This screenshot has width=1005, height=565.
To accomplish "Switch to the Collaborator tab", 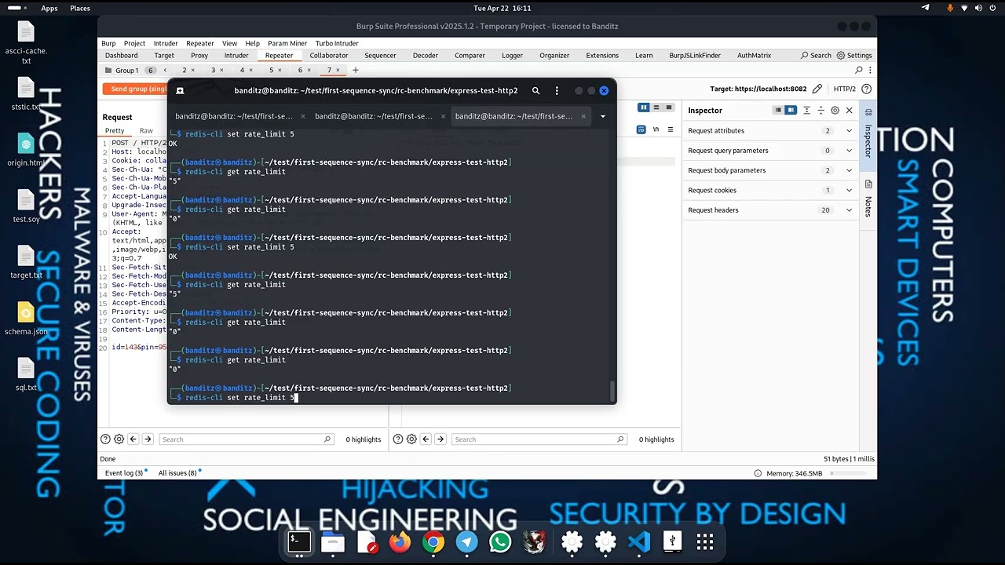I will 329,56.
